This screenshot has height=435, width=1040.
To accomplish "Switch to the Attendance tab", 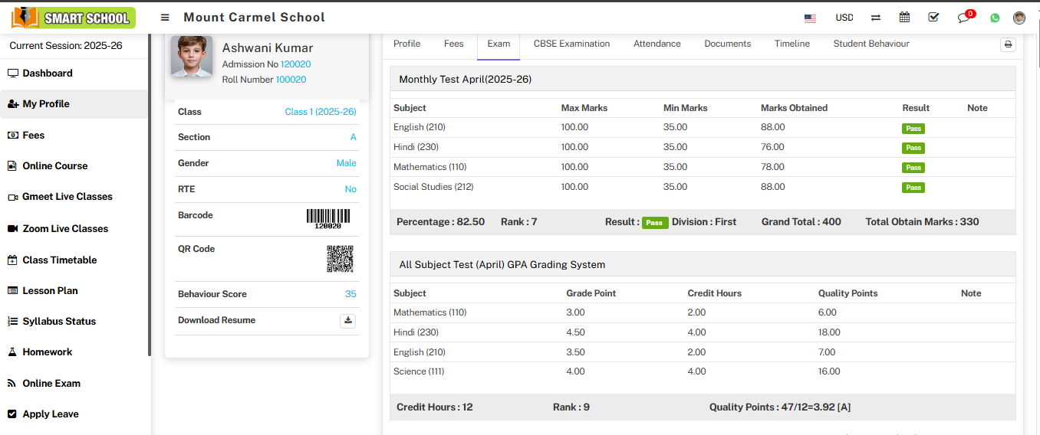I will pos(657,44).
